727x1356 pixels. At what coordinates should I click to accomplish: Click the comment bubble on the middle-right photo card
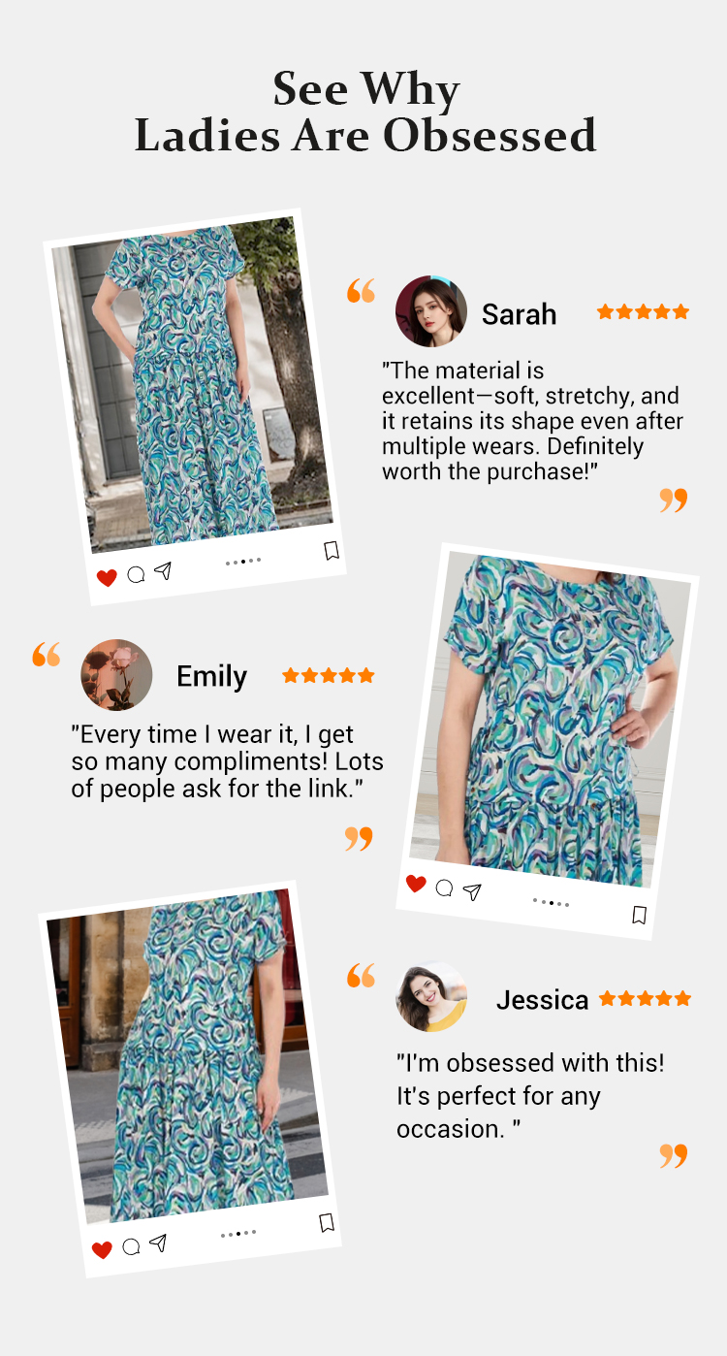pos(444,888)
